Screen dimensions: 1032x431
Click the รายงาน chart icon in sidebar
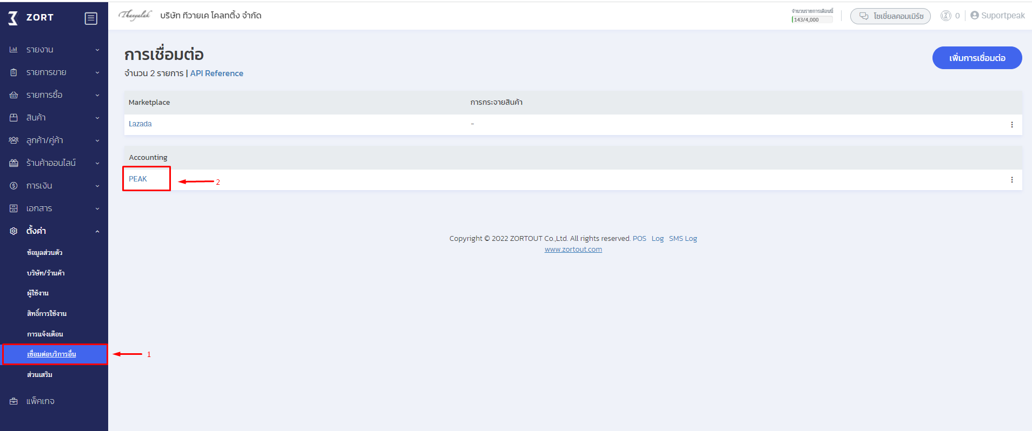coord(14,50)
